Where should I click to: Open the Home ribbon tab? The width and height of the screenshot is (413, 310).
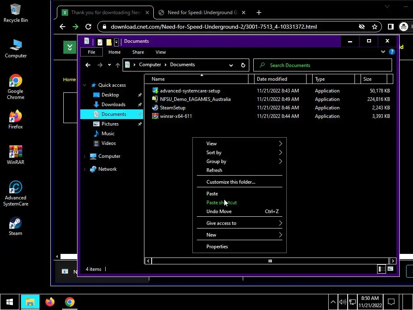pyautogui.click(x=114, y=52)
